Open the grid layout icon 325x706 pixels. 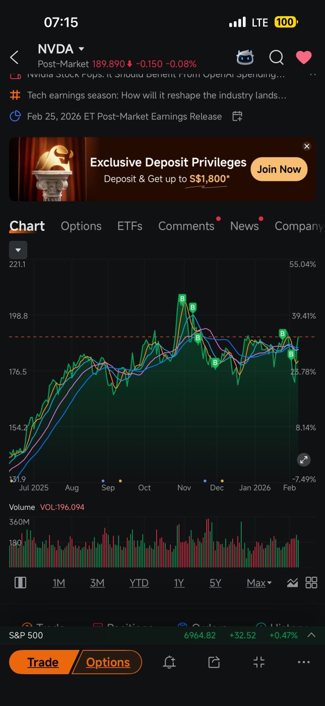(x=311, y=583)
